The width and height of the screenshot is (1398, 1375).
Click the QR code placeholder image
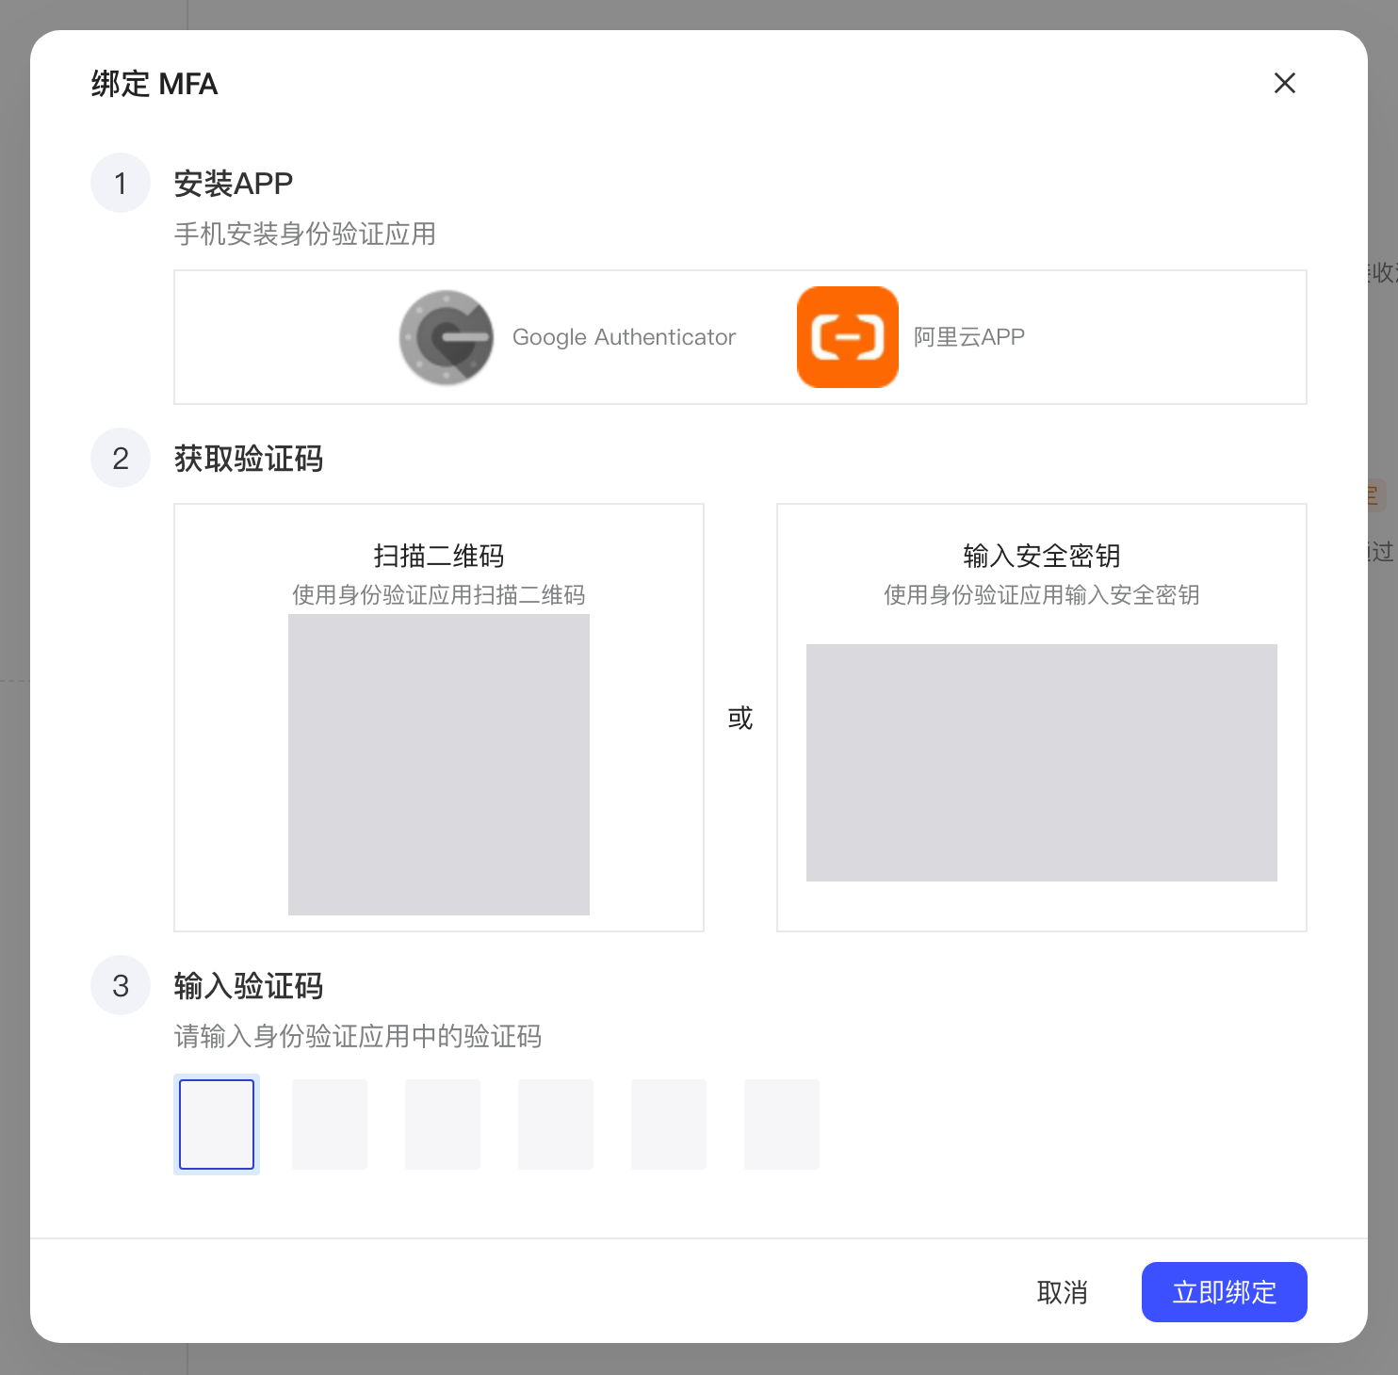tap(439, 765)
